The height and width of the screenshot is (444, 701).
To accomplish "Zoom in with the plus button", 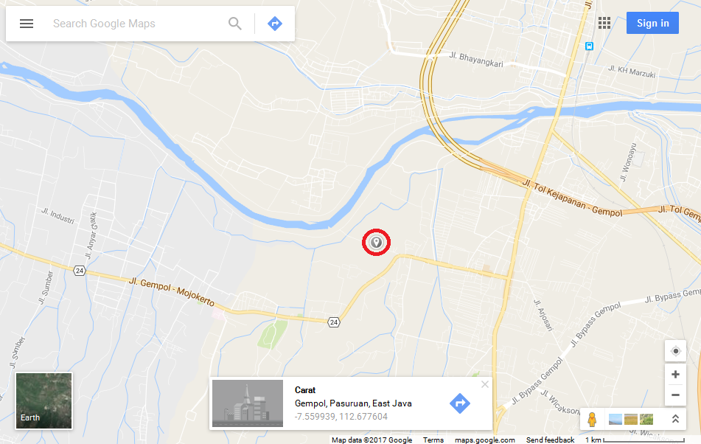I will click(x=675, y=374).
